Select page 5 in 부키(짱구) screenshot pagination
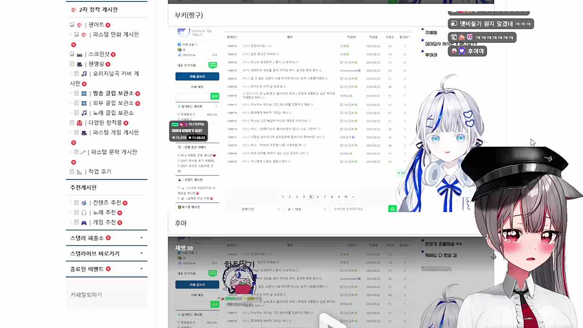 point(311,197)
